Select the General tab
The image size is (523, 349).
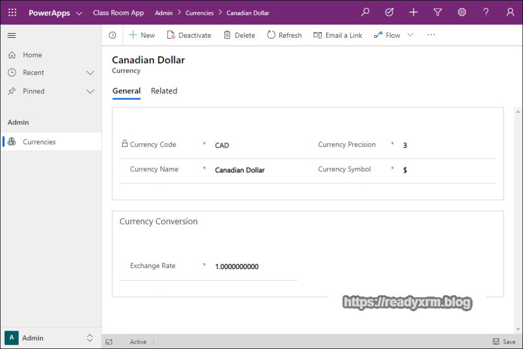126,91
